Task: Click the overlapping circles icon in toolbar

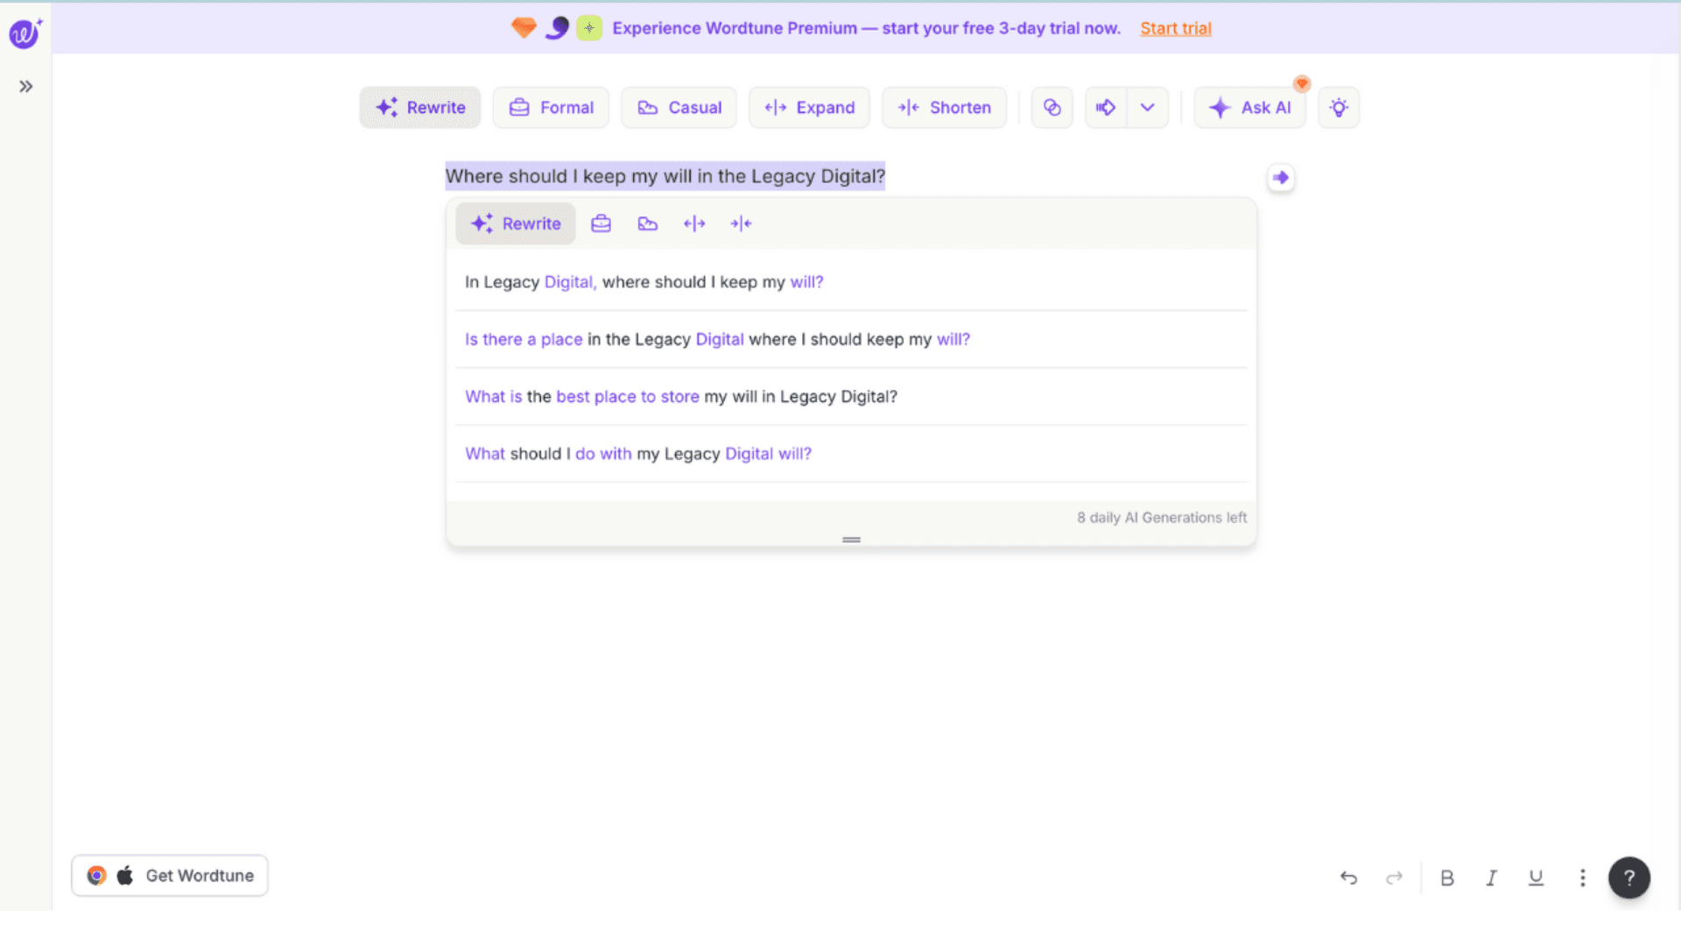Action: [x=1052, y=108]
